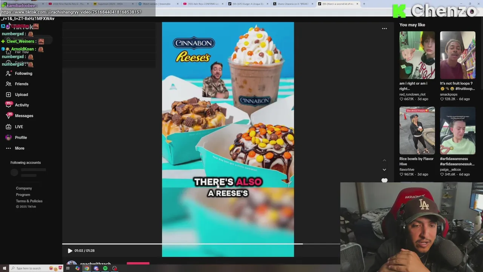This screenshot has height=272, width=483.
Task: Open red_rundown_riot creator profile link
Action: 412,94
